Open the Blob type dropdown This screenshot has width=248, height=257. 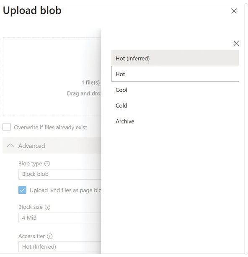[x=60, y=174]
